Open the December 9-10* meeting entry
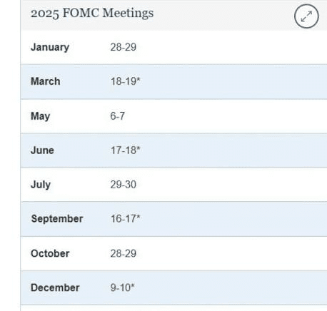 tap(122, 287)
